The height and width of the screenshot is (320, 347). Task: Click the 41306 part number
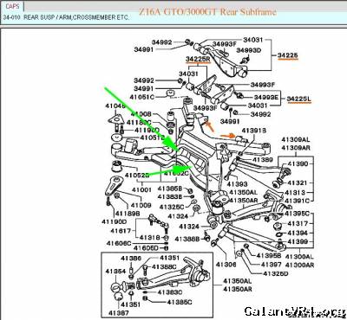click(x=226, y=265)
